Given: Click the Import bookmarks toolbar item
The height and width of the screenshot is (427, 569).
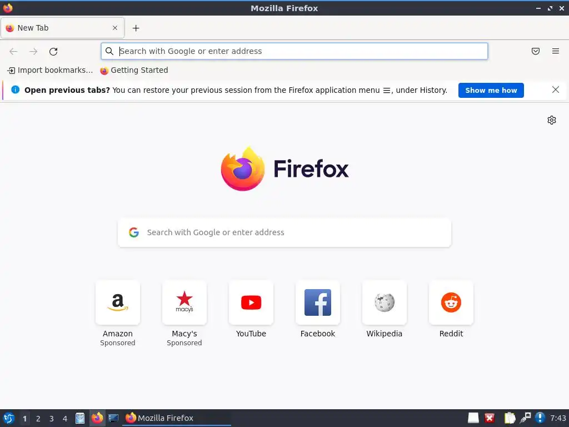Looking at the screenshot, I should (x=50, y=71).
